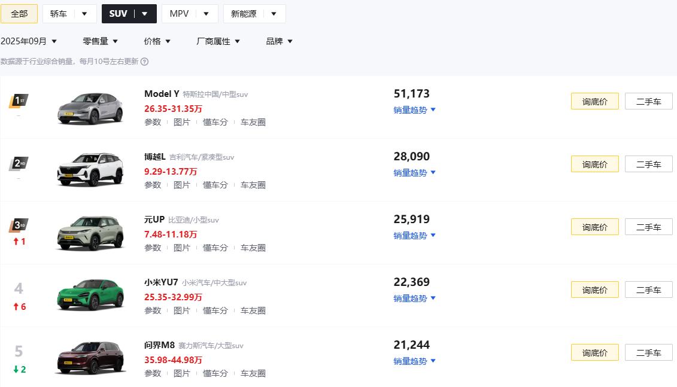Click the 1st place rank badge
This screenshot has width=677, height=387.
[19, 100]
